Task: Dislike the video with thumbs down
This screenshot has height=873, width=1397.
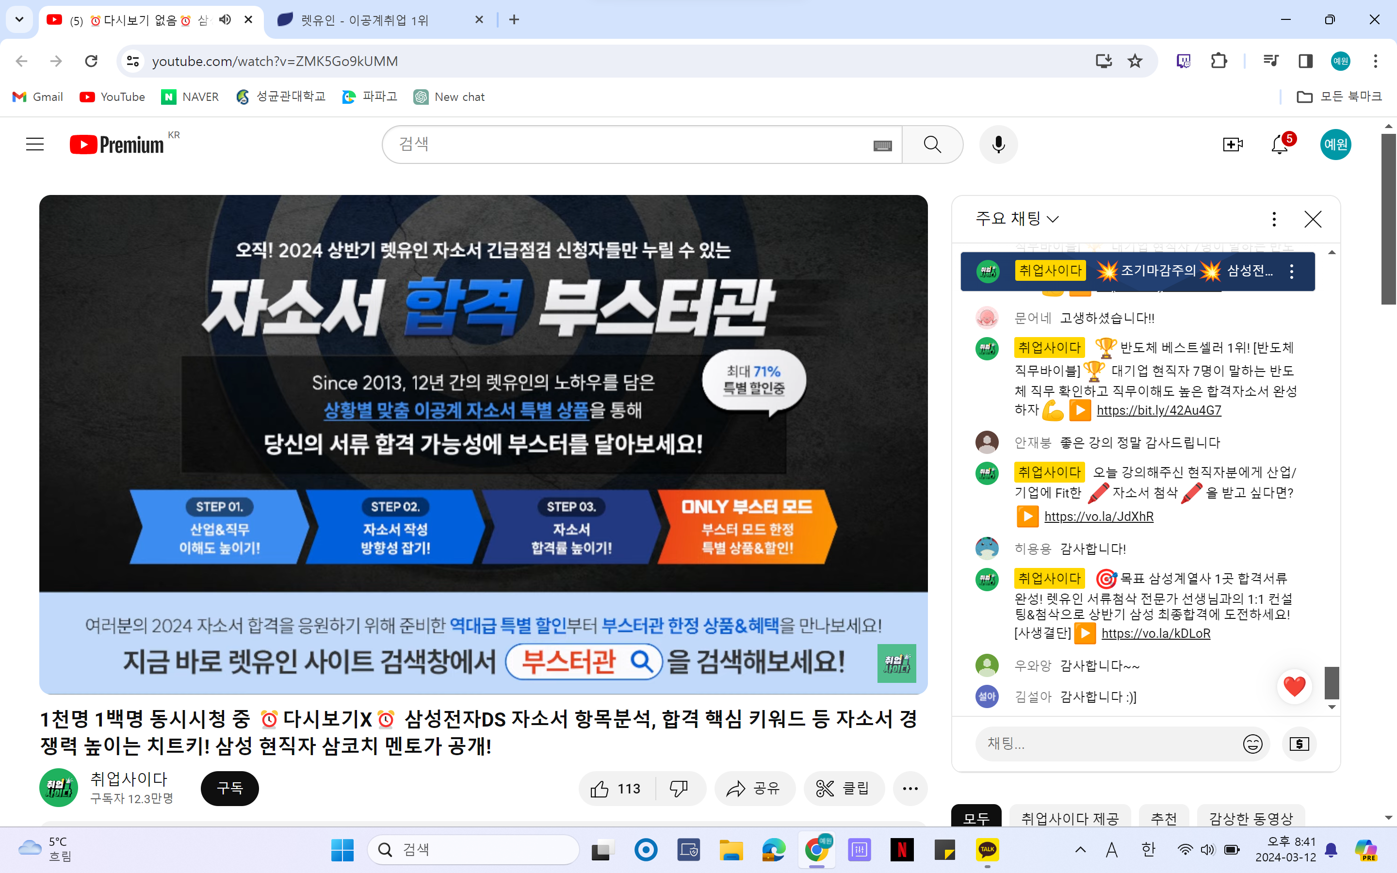Action: coord(679,789)
